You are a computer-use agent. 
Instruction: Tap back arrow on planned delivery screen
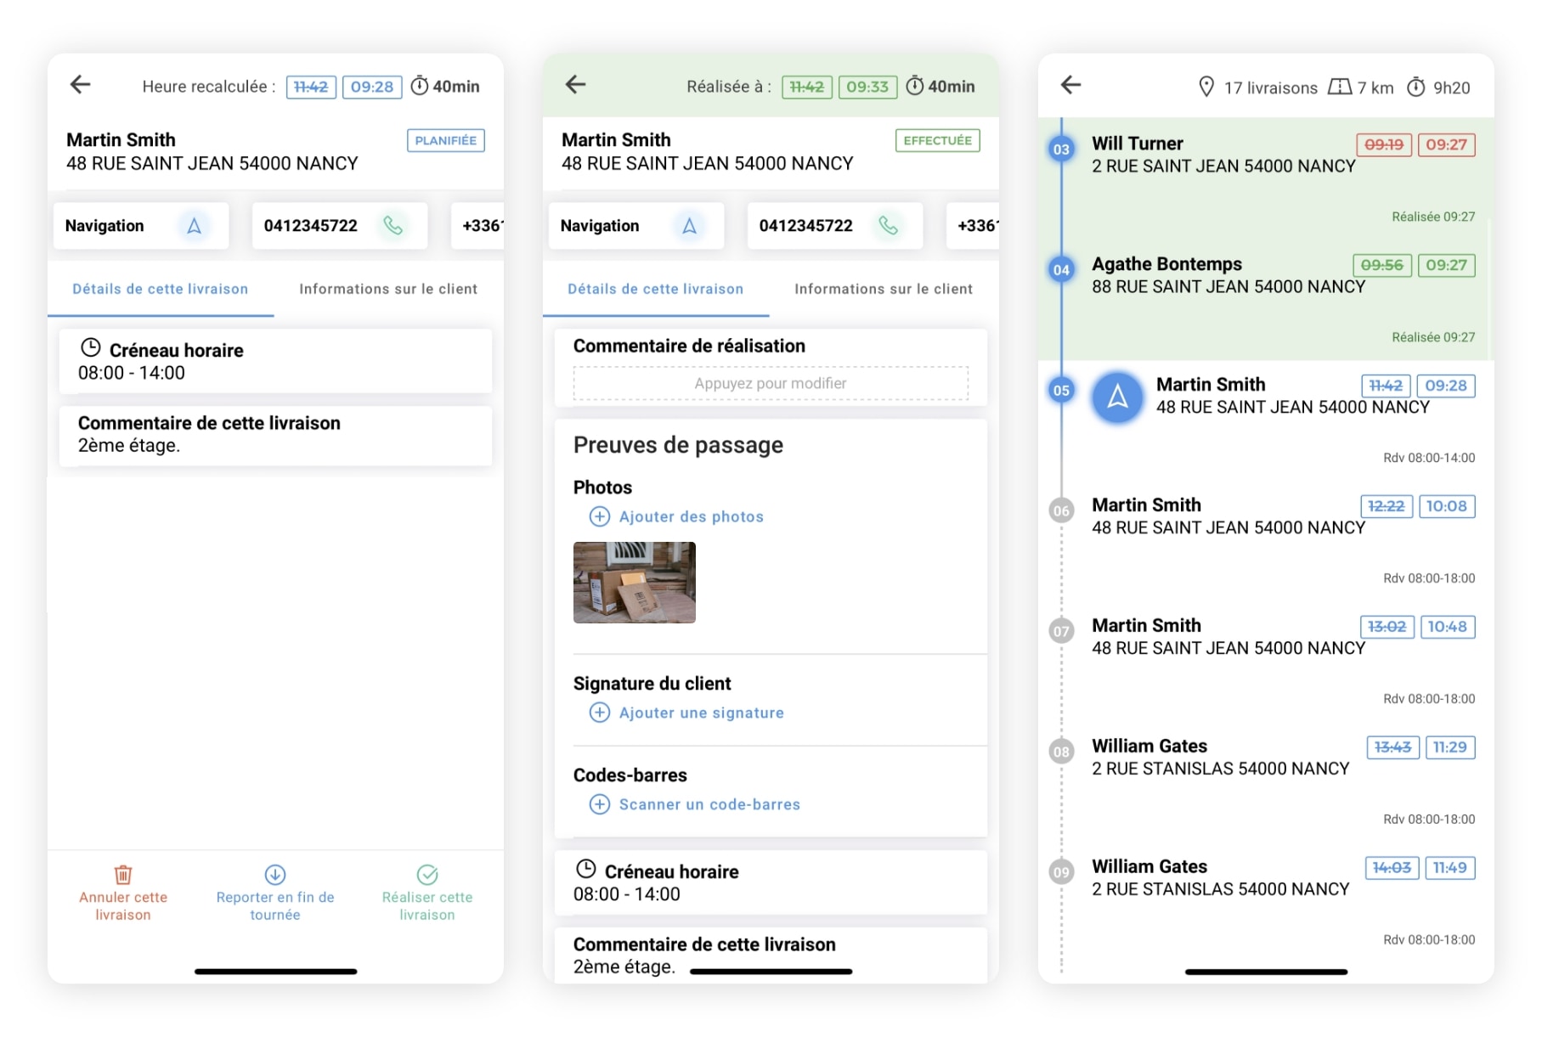pos(81,85)
